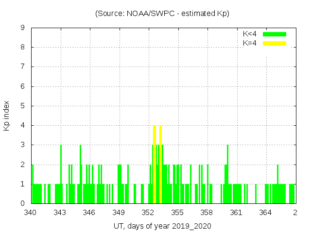Click the y-axis tick label 4

(22, 126)
